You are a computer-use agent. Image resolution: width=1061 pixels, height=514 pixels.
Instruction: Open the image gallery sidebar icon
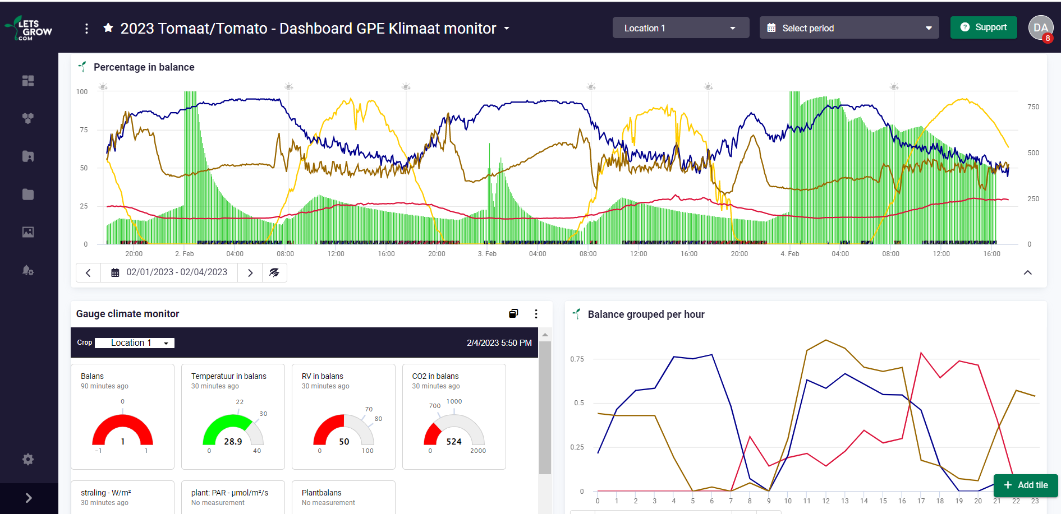pos(28,232)
